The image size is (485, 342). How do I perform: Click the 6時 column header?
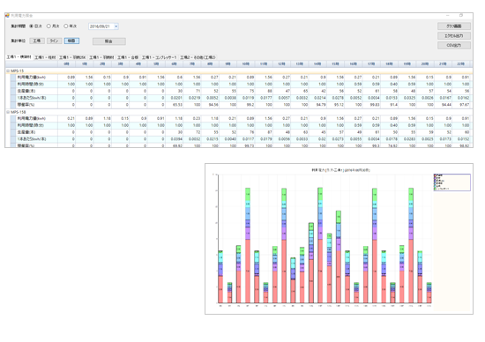click(x=174, y=64)
